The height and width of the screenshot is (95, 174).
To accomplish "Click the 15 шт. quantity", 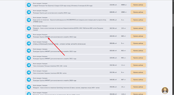I will pyautogui.click(x=123, y=87).
